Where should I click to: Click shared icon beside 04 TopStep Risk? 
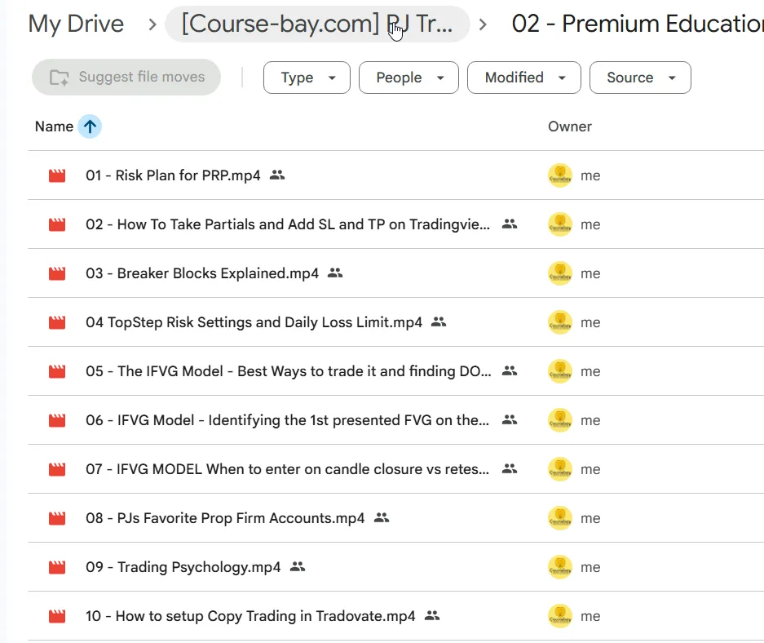click(439, 321)
